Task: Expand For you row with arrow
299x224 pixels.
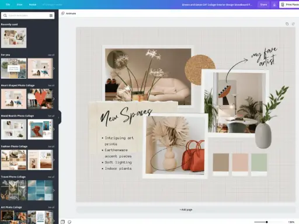Action: (x=54, y=68)
